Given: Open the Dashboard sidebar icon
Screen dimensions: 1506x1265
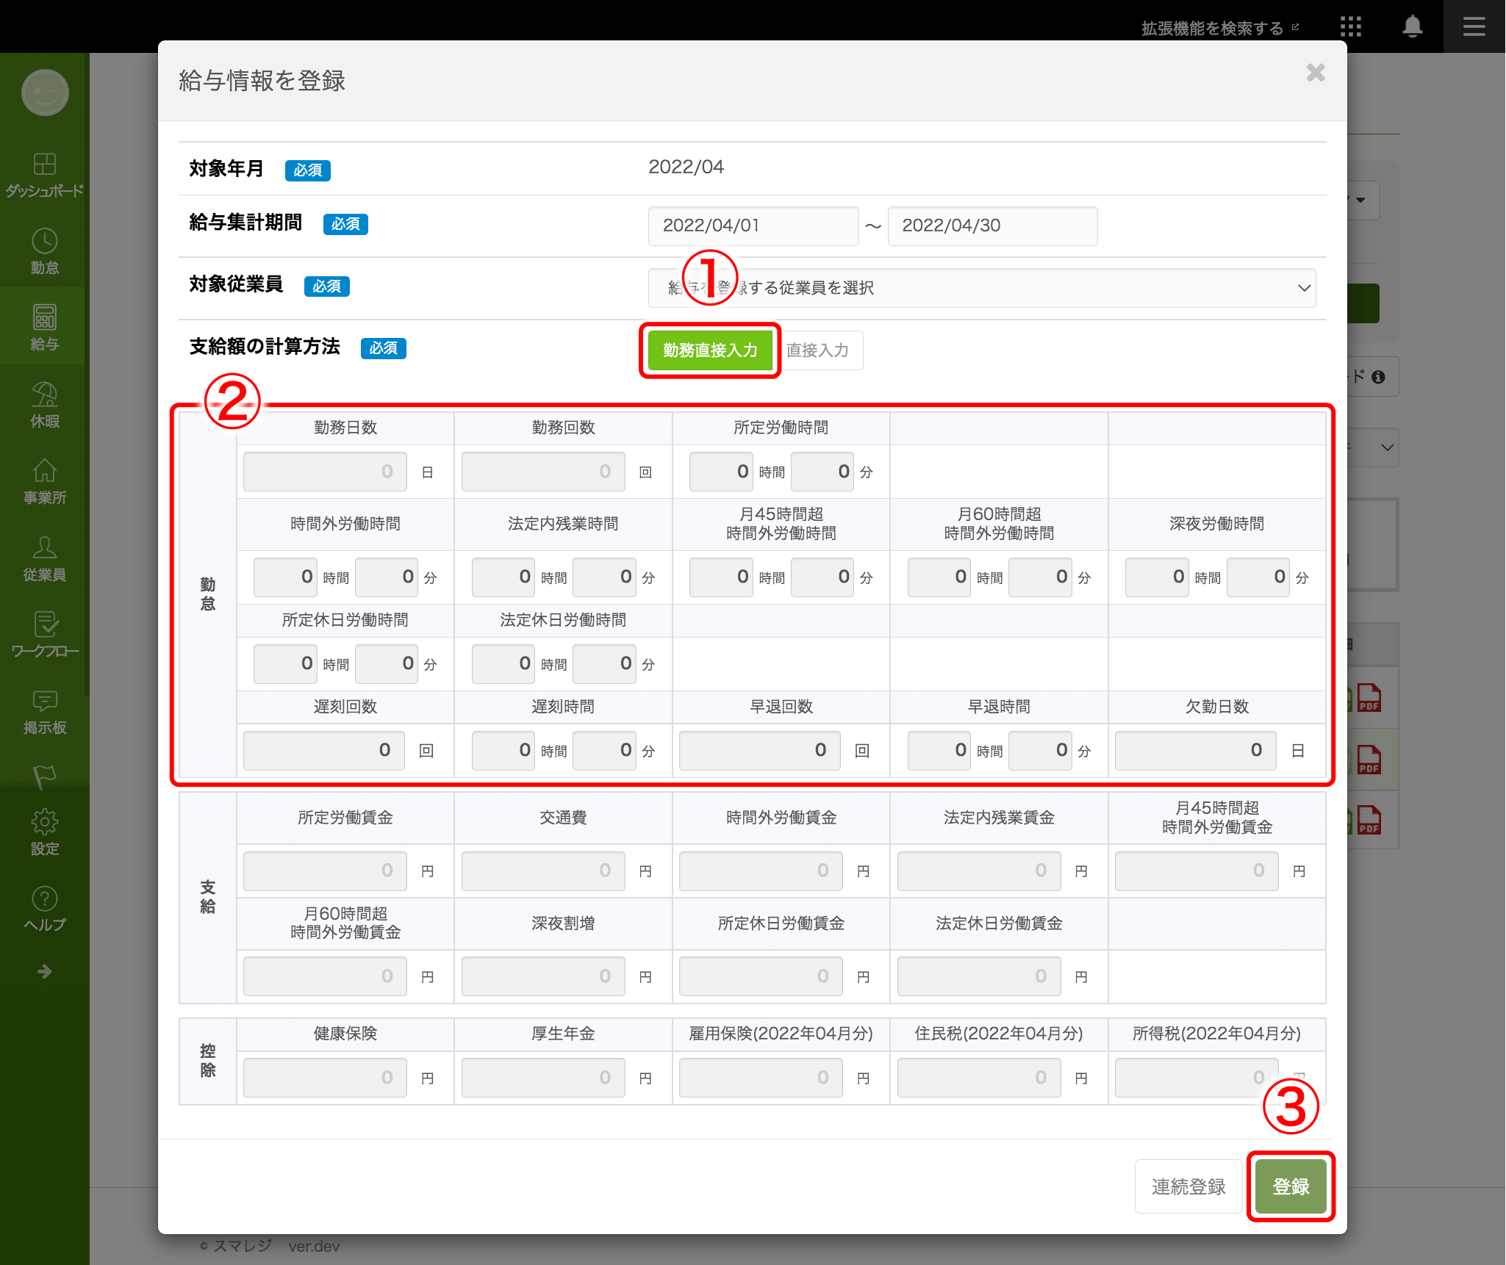Looking at the screenshot, I should click(x=45, y=164).
